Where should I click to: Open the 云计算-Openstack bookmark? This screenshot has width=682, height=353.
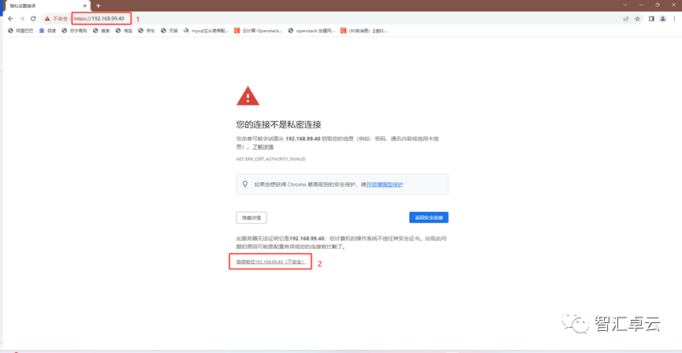pos(259,31)
